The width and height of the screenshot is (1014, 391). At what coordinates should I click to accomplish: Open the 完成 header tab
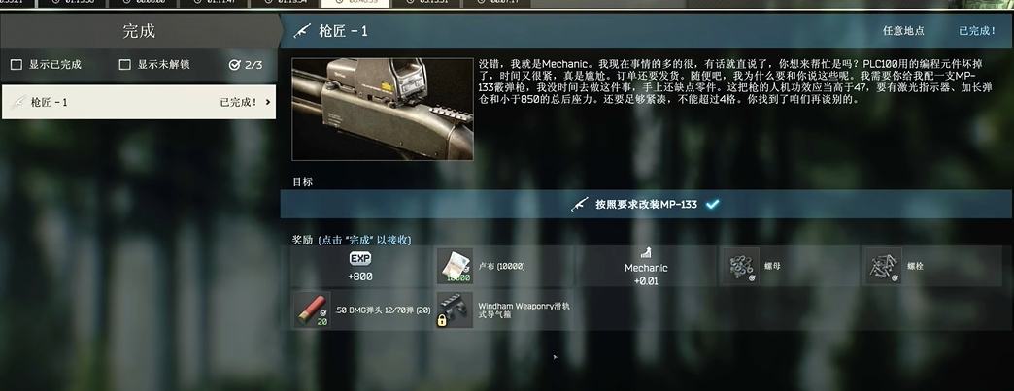point(139,31)
